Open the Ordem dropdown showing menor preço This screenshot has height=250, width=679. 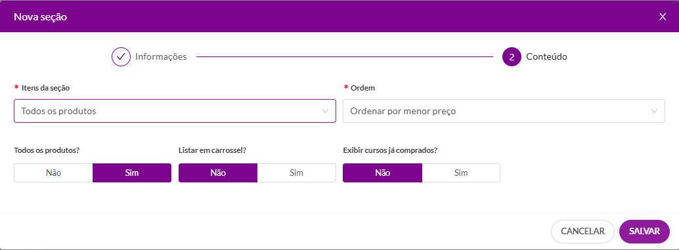pos(504,111)
